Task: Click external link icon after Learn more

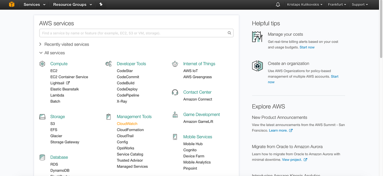Action: (291, 130)
